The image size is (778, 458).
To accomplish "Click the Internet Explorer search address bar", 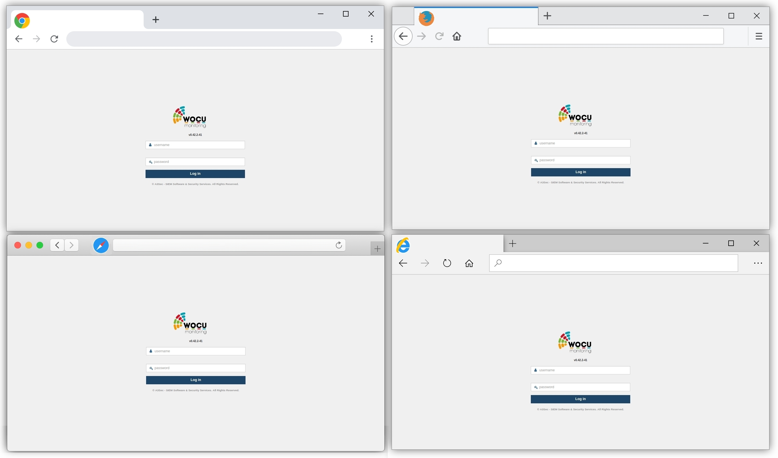I will [613, 264].
